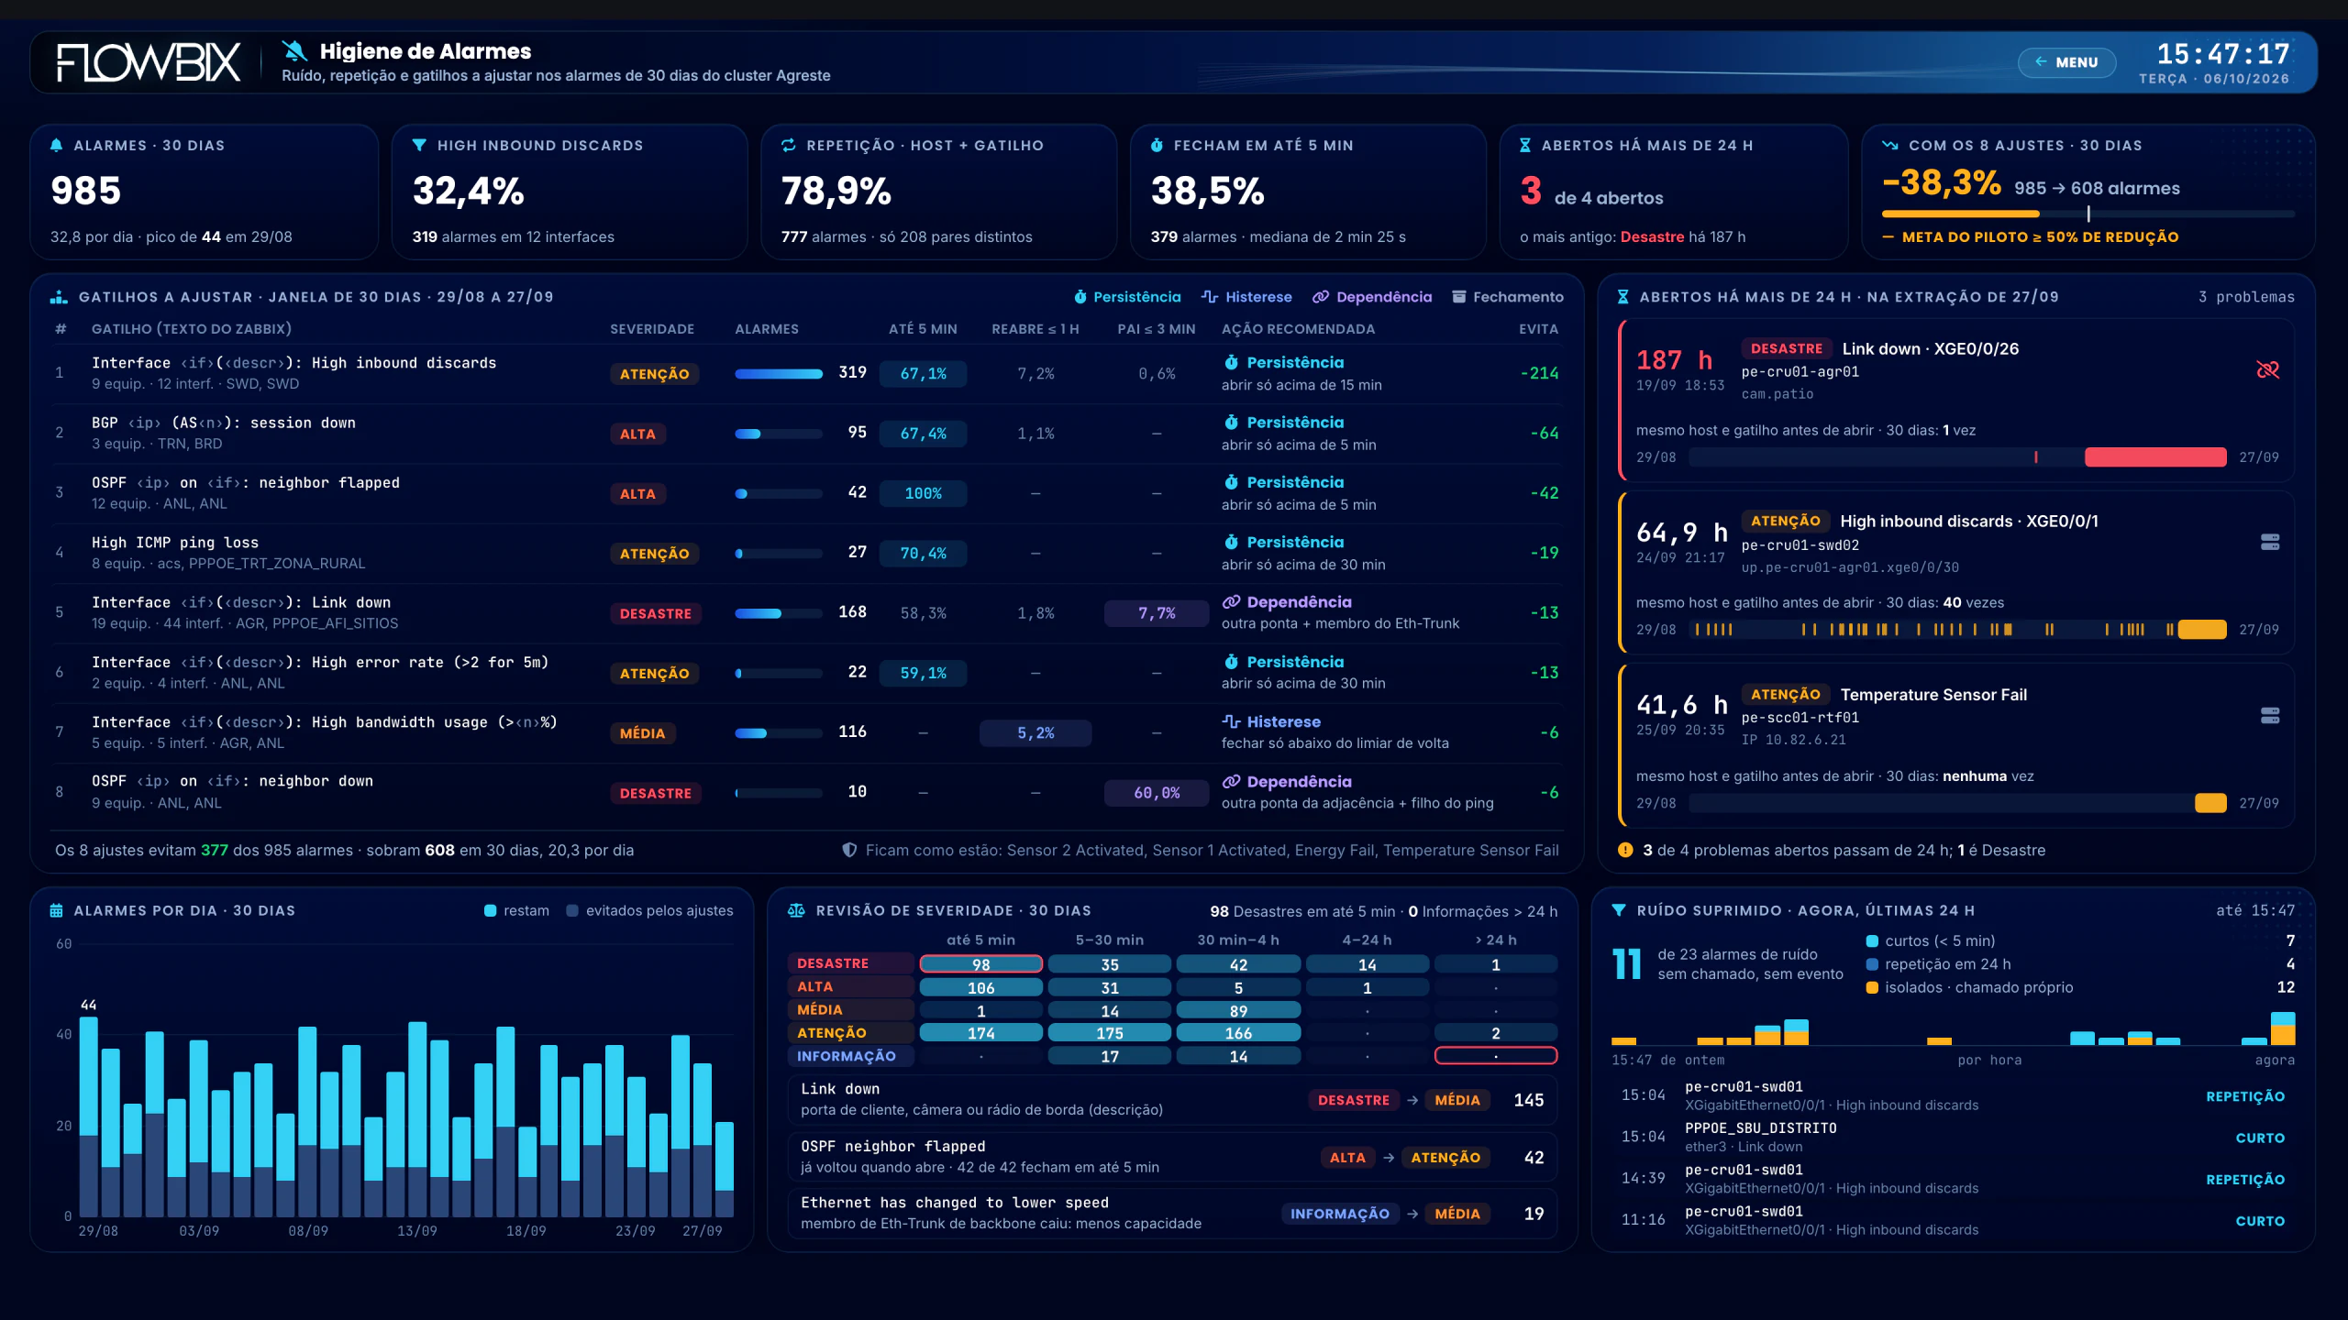Click the FLOWBIX logo

149,62
